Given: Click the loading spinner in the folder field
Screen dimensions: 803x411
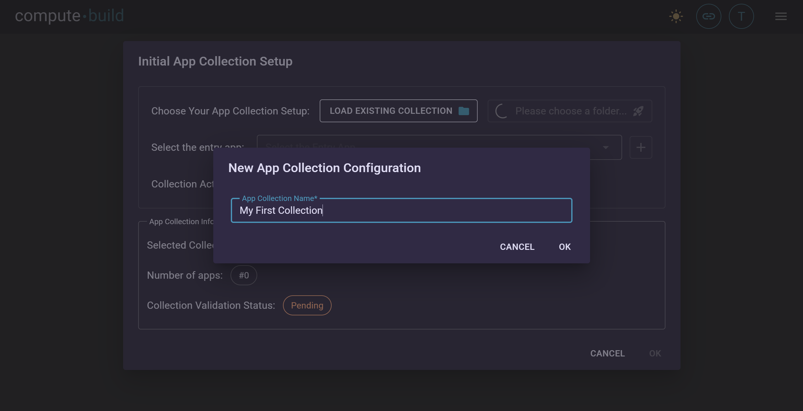Looking at the screenshot, I should 502,111.
